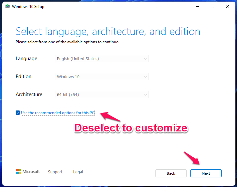This screenshot has width=237, height=187.
Task: Open the Language dropdown
Action: [x=102, y=59]
